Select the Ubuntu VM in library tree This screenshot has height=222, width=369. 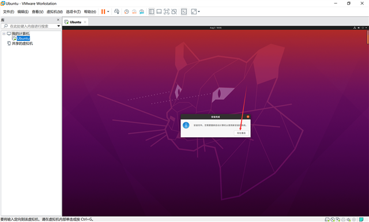[23, 39]
